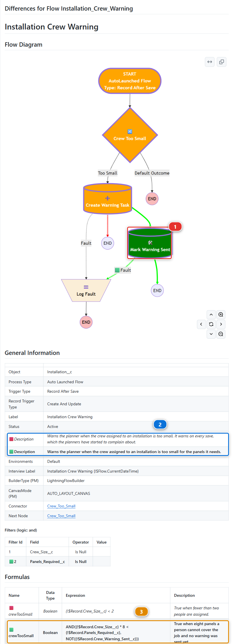Click the Operator column header
This screenshot has height=644, width=233.
[x=81, y=542]
